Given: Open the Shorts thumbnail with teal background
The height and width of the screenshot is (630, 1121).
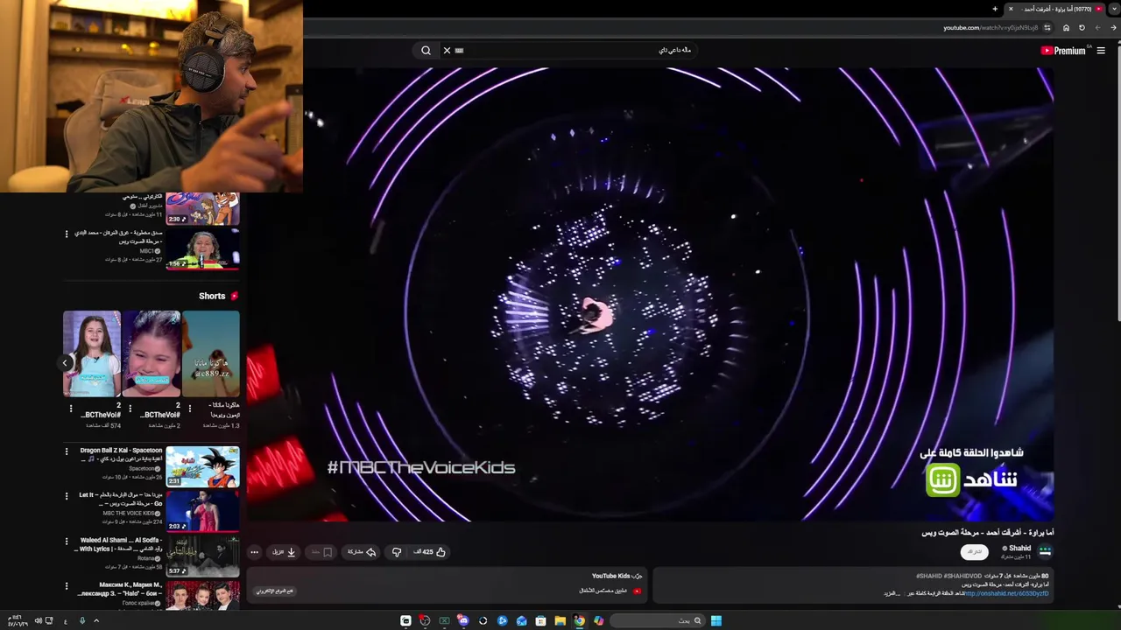Looking at the screenshot, I should 211,353.
